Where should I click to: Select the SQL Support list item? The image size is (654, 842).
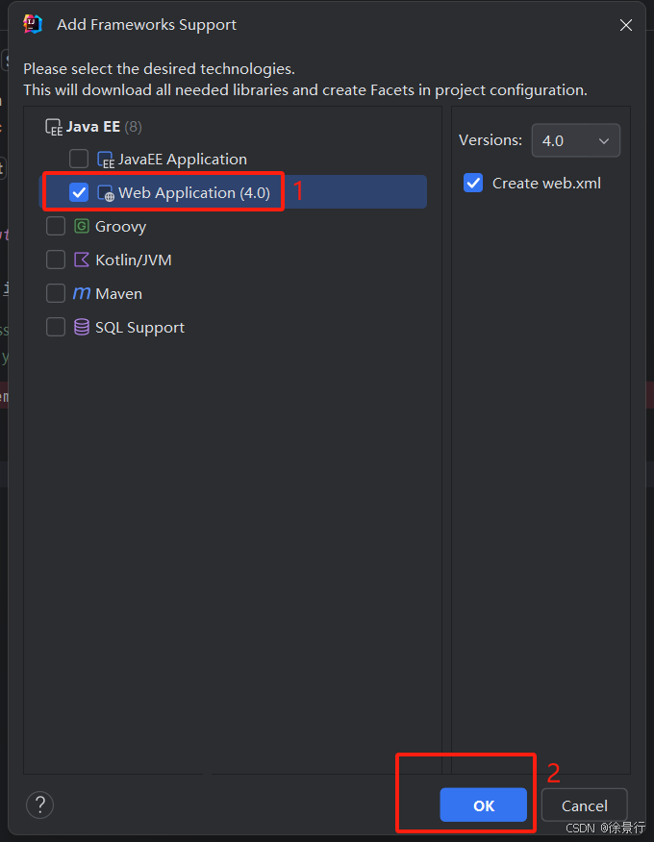tap(139, 328)
